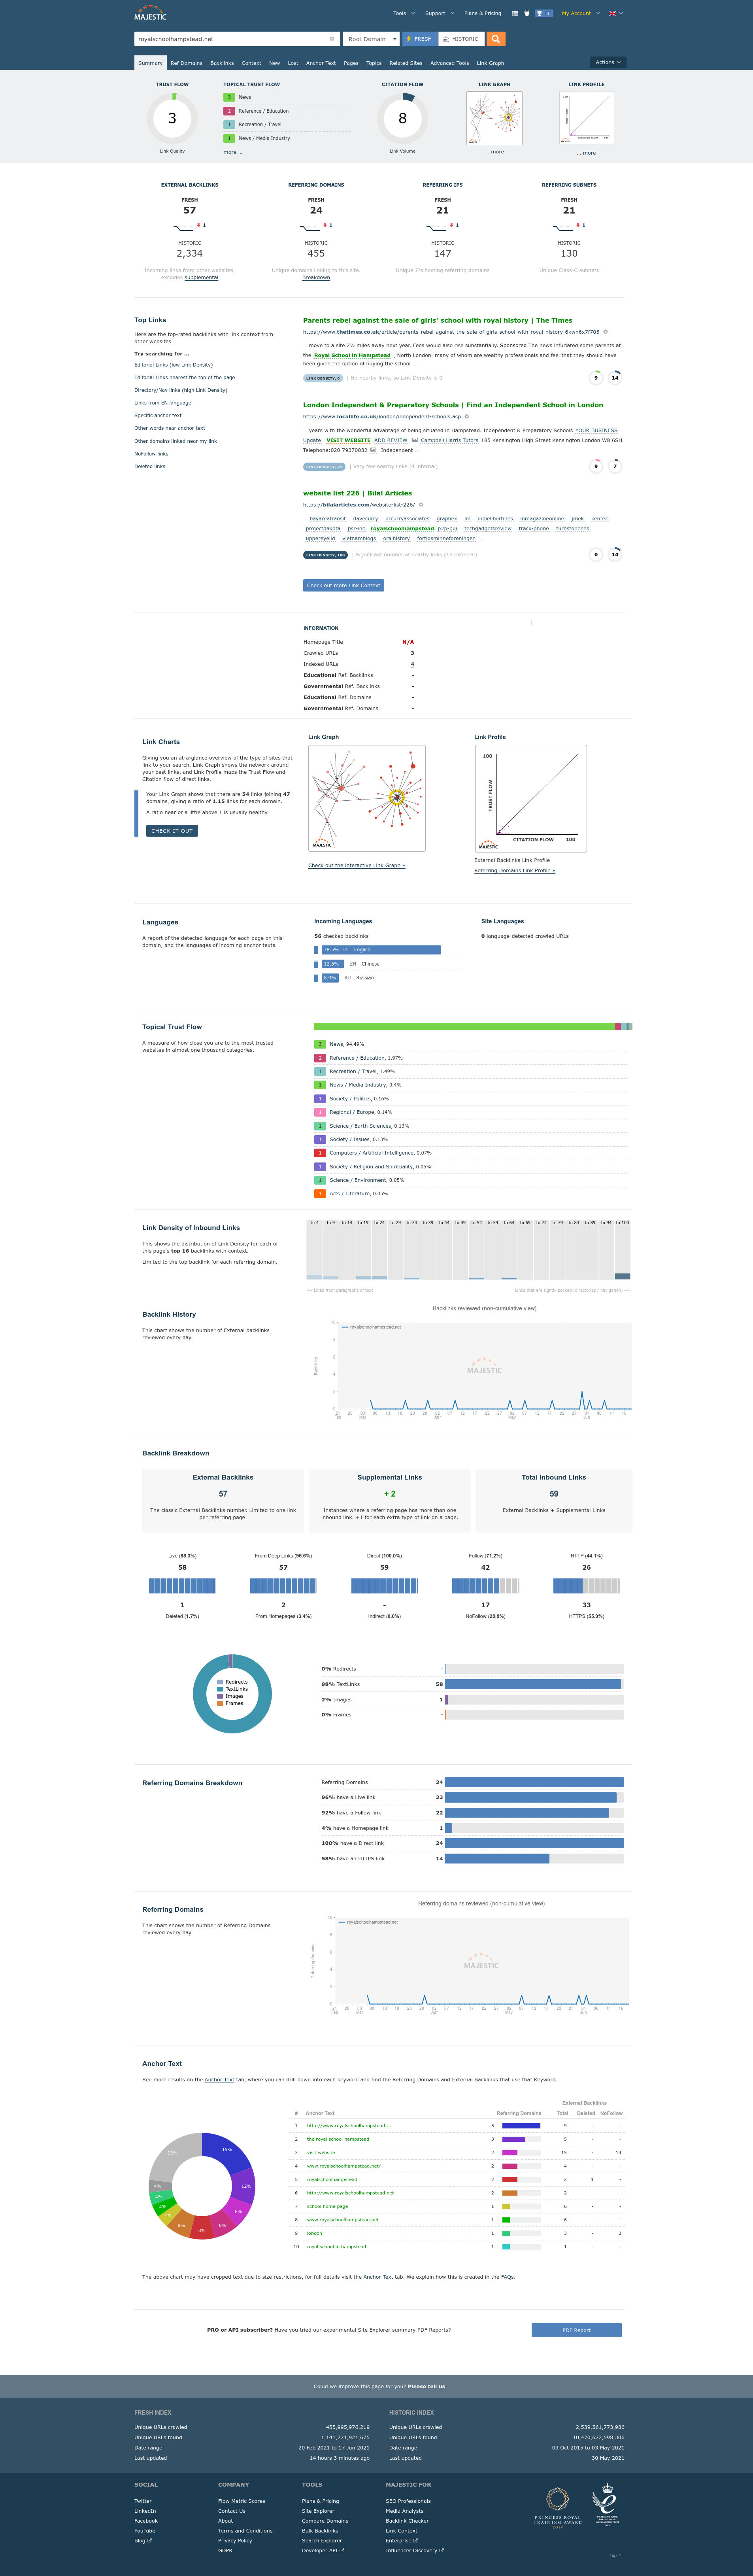Viewport: 753px width, 2576px height.
Task: Click the Link Profile thumbnail in header
Action: coord(587,118)
